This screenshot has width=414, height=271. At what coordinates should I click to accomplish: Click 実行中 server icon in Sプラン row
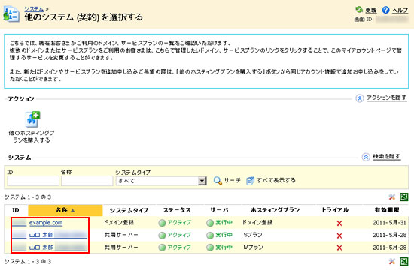click(x=210, y=236)
